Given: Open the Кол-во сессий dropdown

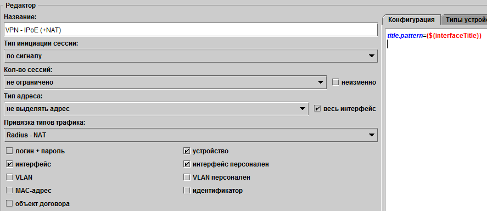Looking at the screenshot, I should point(165,82).
